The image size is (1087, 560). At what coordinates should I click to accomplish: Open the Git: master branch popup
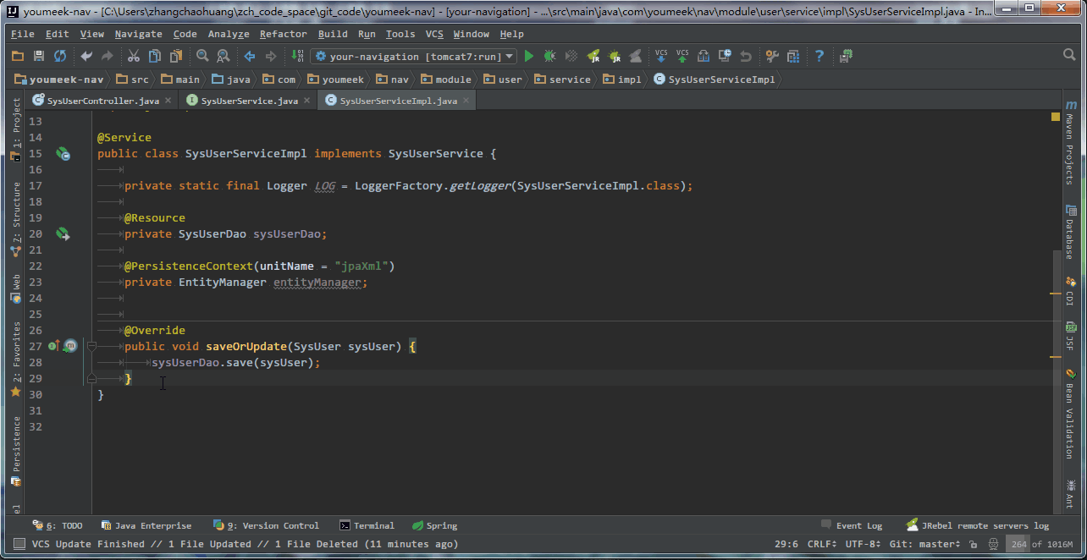tap(927, 544)
